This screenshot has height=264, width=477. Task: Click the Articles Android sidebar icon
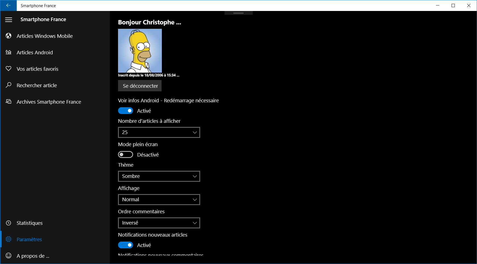(9, 52)
